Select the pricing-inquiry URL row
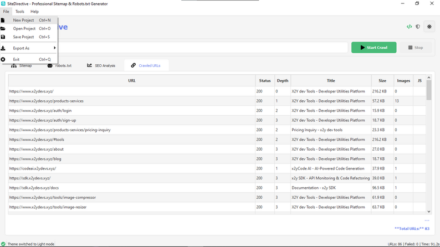This screenshot has width=440, height=247. (x=217, y=130)
